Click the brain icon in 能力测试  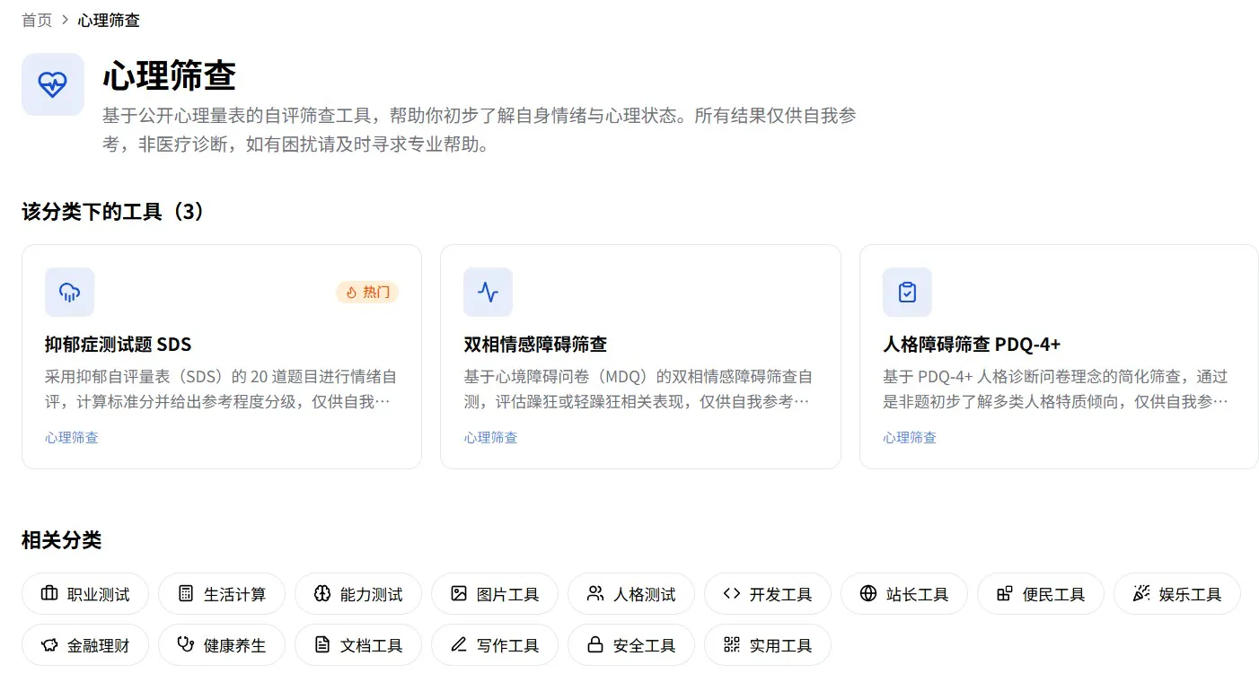coord(322,593)
